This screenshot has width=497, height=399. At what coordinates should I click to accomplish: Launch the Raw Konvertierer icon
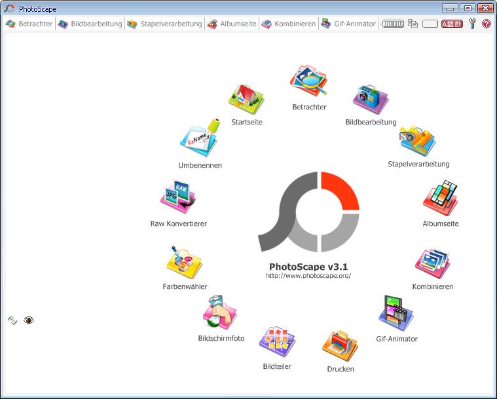click(x=178, y=197)
